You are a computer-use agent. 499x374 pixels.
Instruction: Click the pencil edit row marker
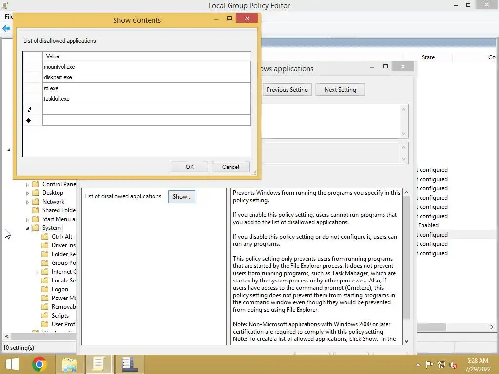[29, 110]
